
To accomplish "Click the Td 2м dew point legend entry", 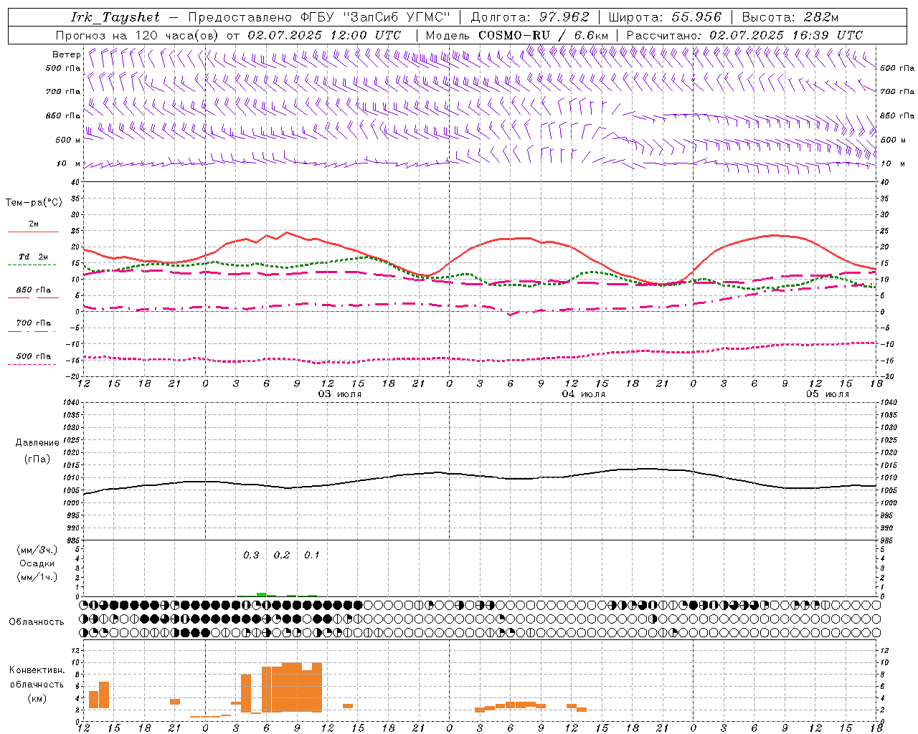I will [34, 257].
